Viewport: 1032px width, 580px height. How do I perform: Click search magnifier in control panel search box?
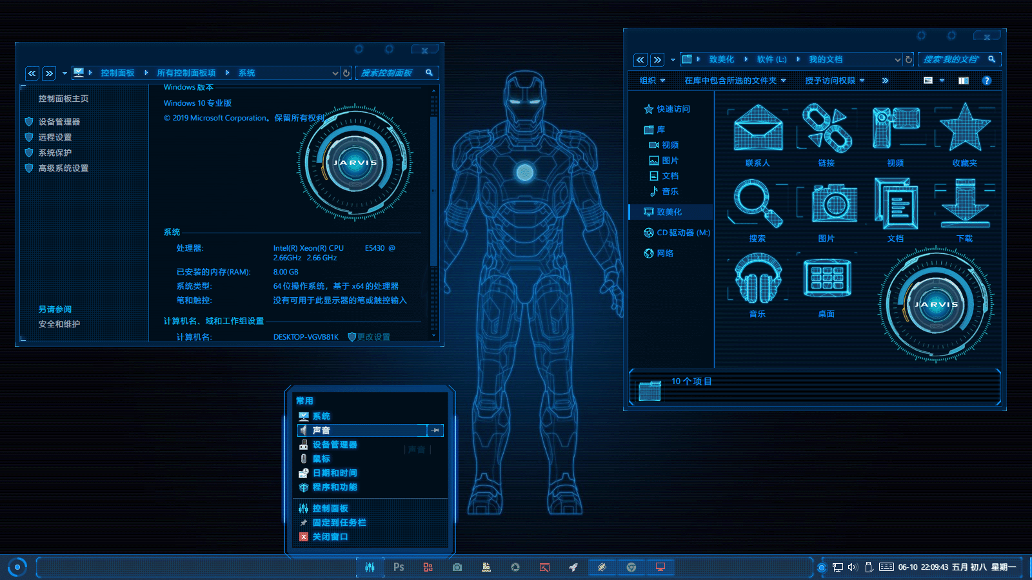[429, 73]
